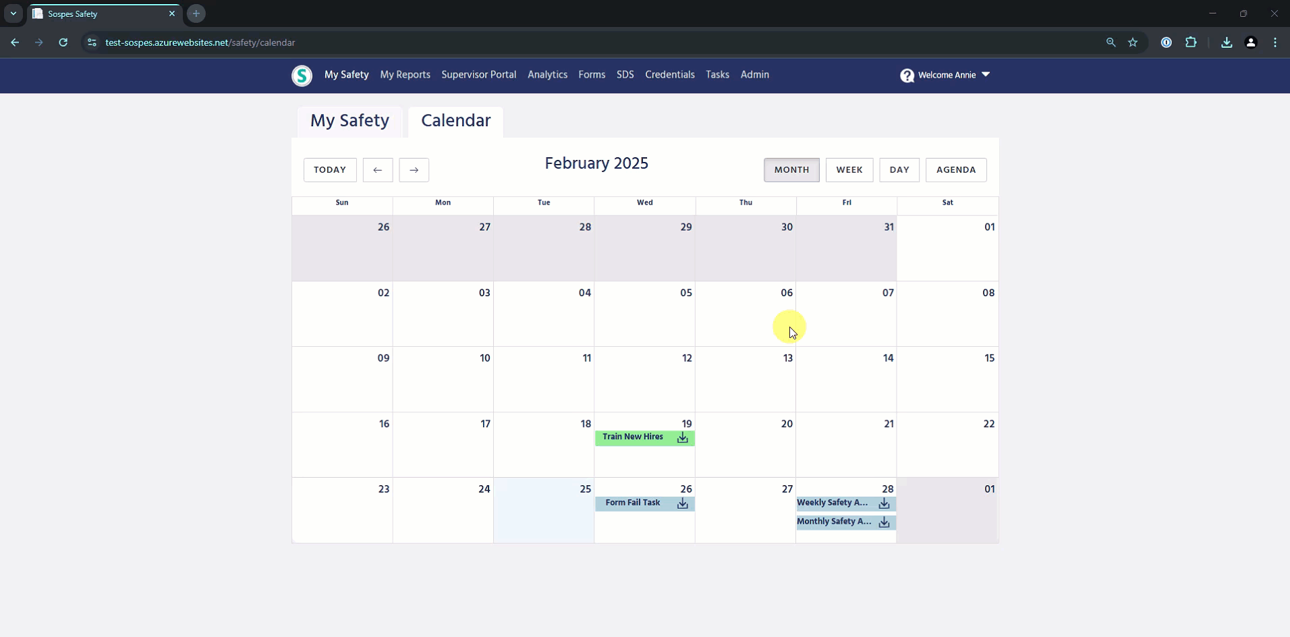The height and width of the screenshot is (637, 1290).
Task: Select the Calendar tab
Action: (455, 121)
